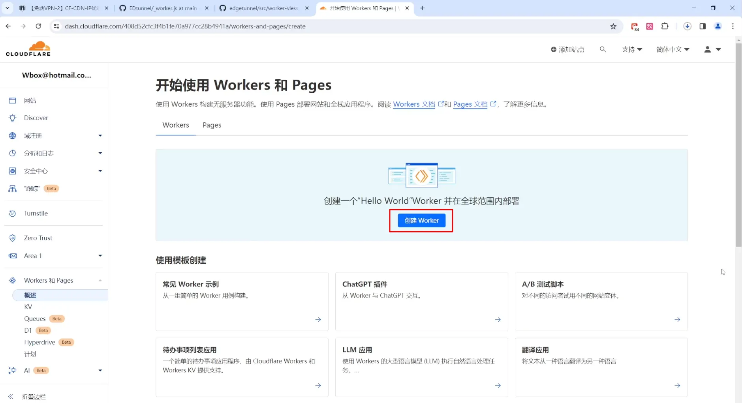This screenshot has width=742, height=403.
Task: Click the browser address bar URL
Action: point(185,26)
